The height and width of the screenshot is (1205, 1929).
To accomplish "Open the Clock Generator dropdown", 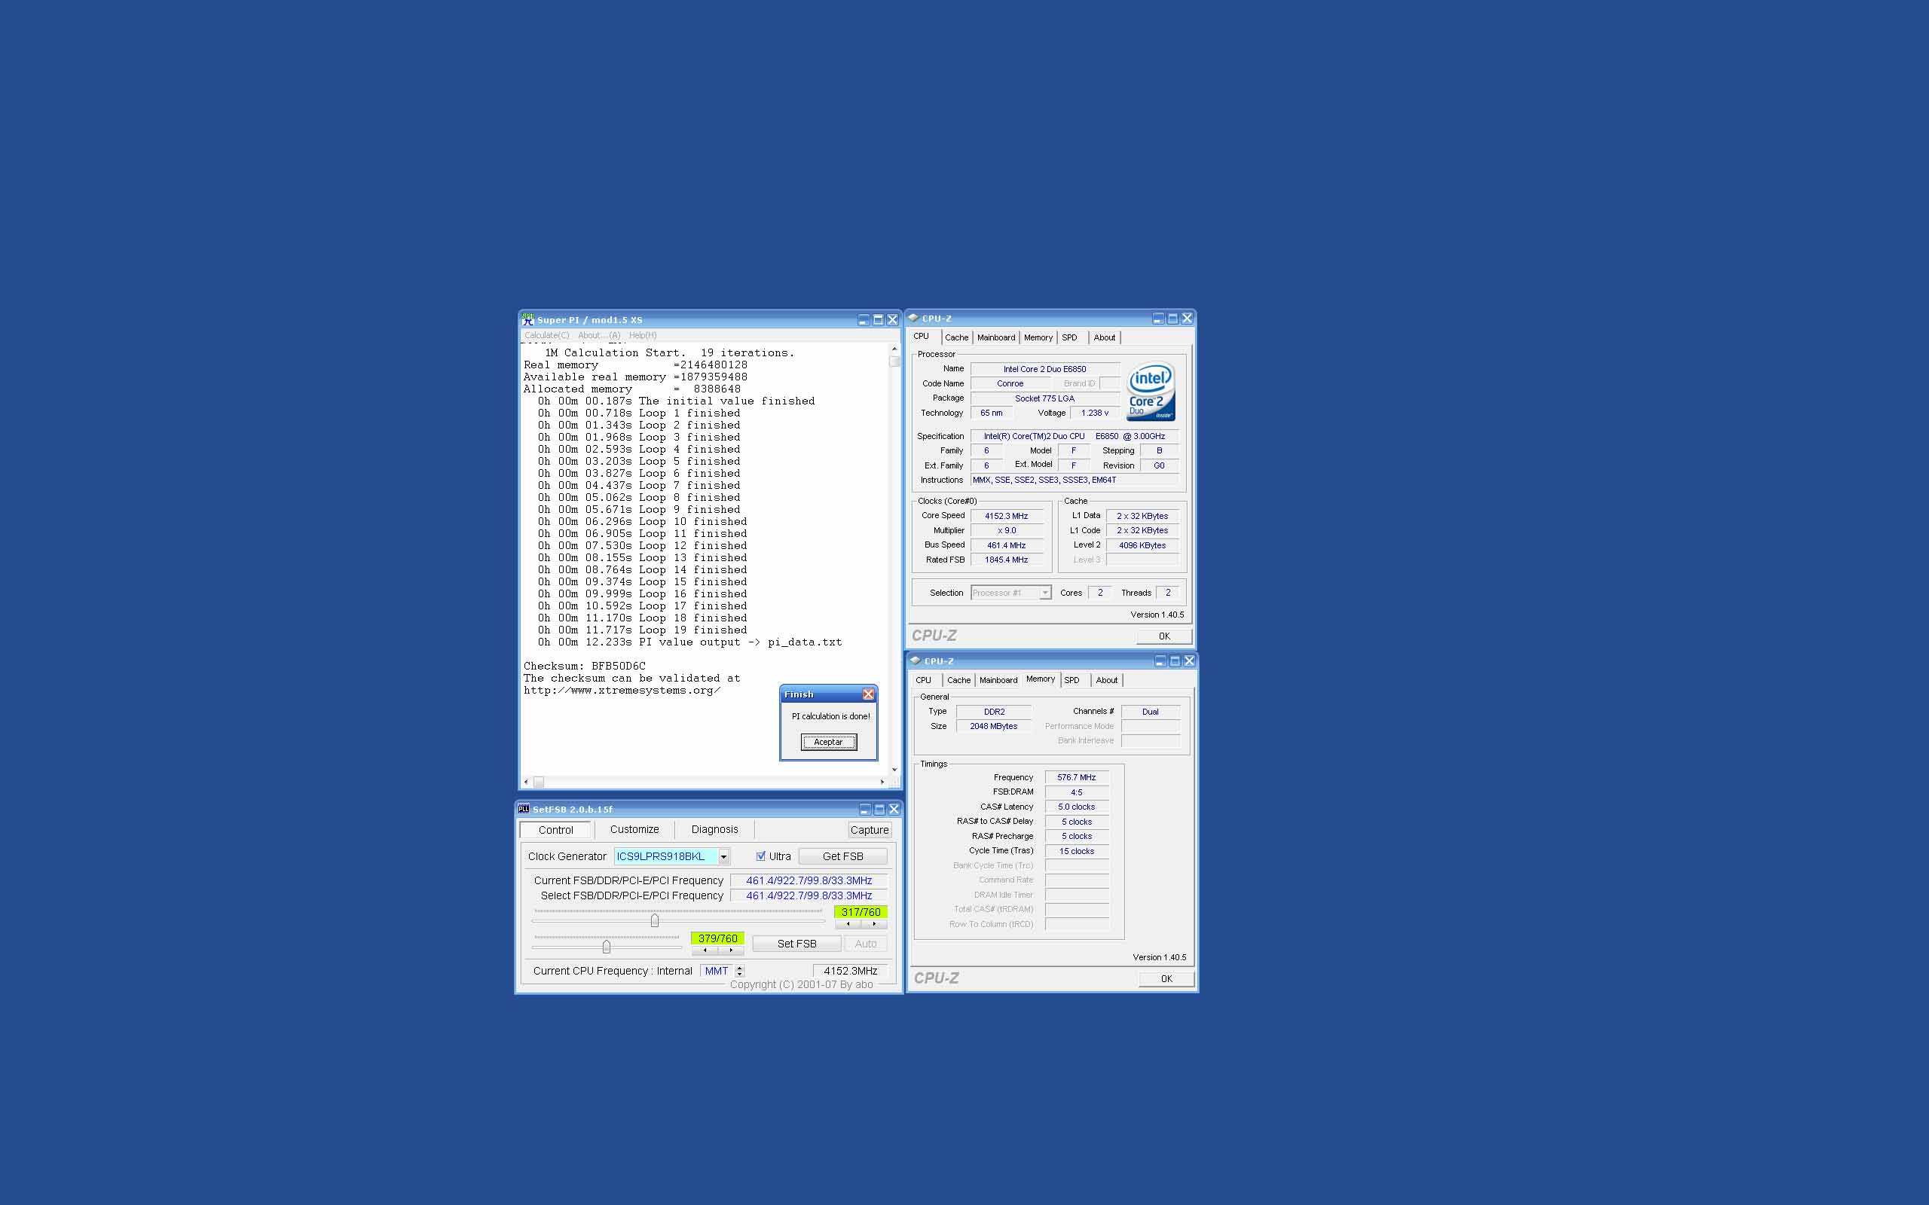I will [724, 857].
